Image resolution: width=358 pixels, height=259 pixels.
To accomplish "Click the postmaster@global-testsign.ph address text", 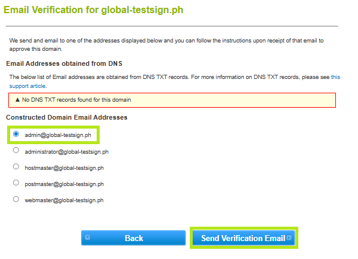I will coord(64,184).
